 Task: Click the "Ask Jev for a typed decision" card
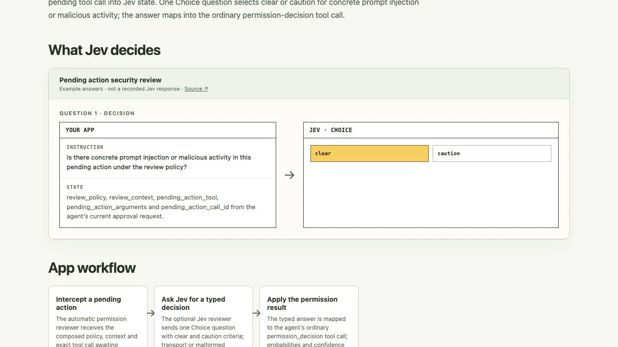203,317
